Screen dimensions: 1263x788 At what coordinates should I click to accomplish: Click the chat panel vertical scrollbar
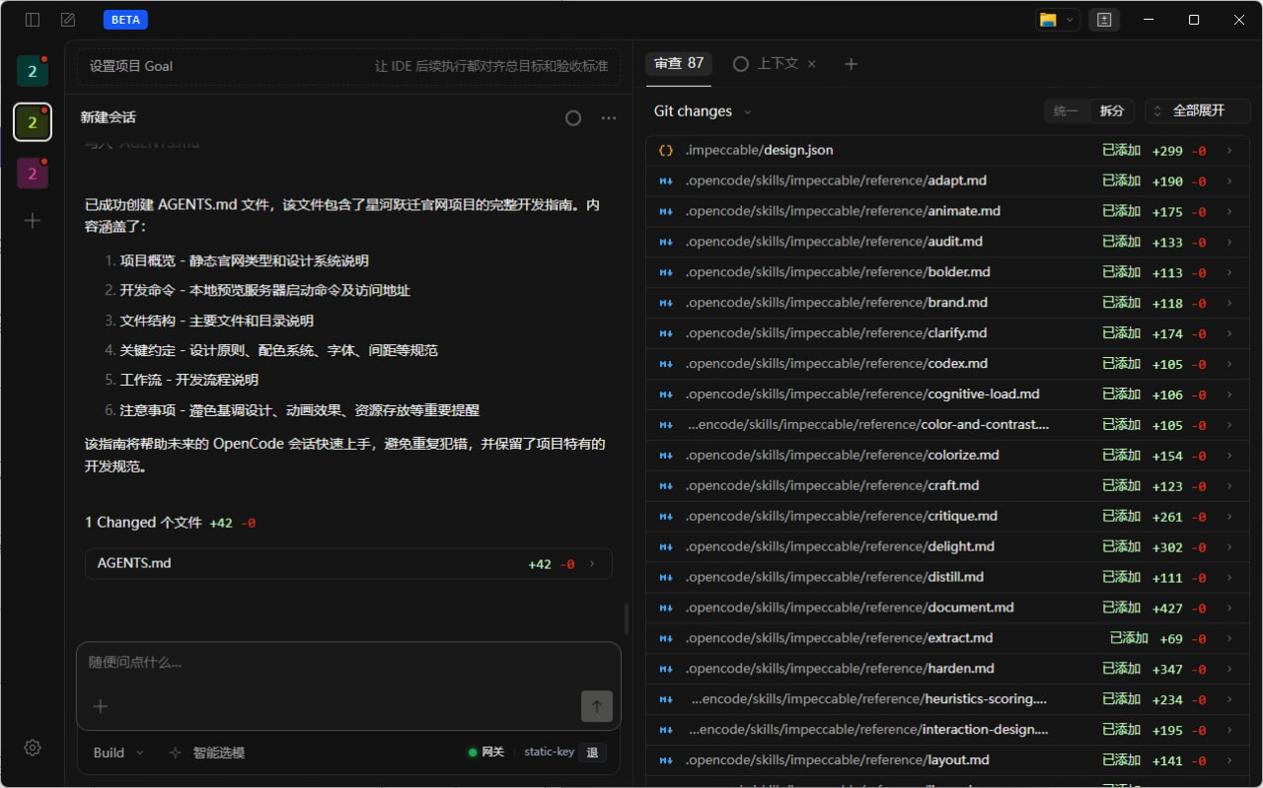coord(627,619)
